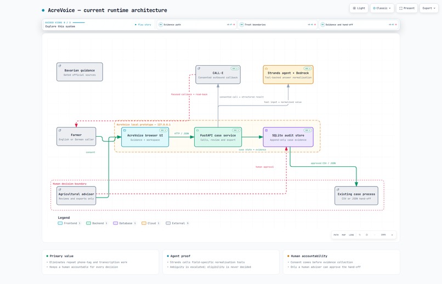Select the Bavarian guidance node

80,72
